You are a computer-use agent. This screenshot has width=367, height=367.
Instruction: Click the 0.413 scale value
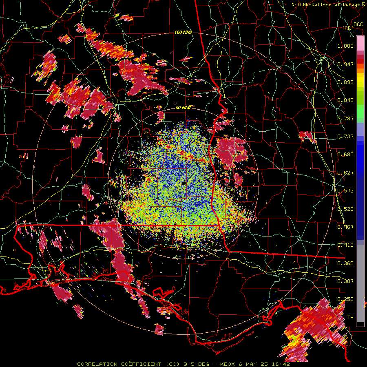click(345, 245)
